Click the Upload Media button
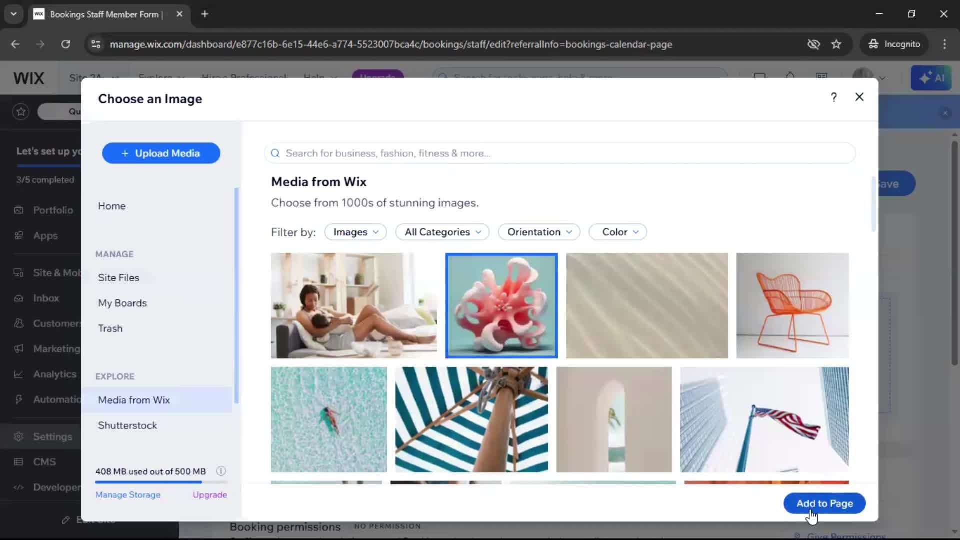The height and width of the screenshot is (540, 960). (x=161, y=153)
